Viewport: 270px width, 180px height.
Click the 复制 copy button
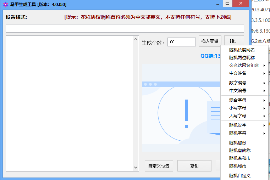194,166
